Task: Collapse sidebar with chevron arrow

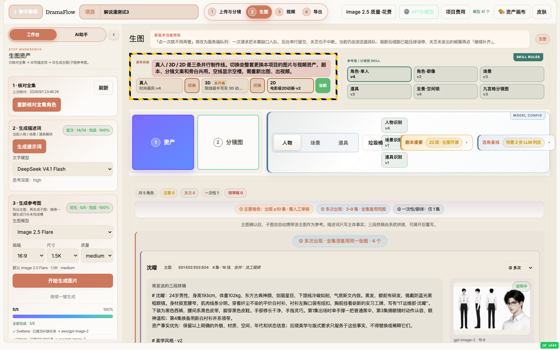Action: [x=114, y=35]
